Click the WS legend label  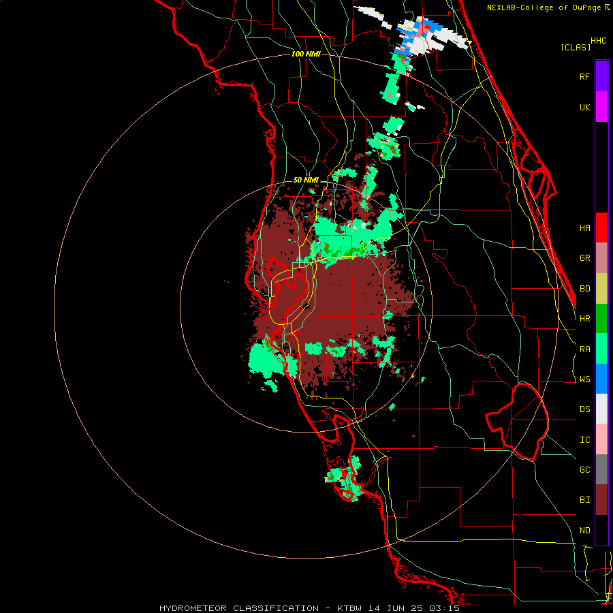point(584,379)
